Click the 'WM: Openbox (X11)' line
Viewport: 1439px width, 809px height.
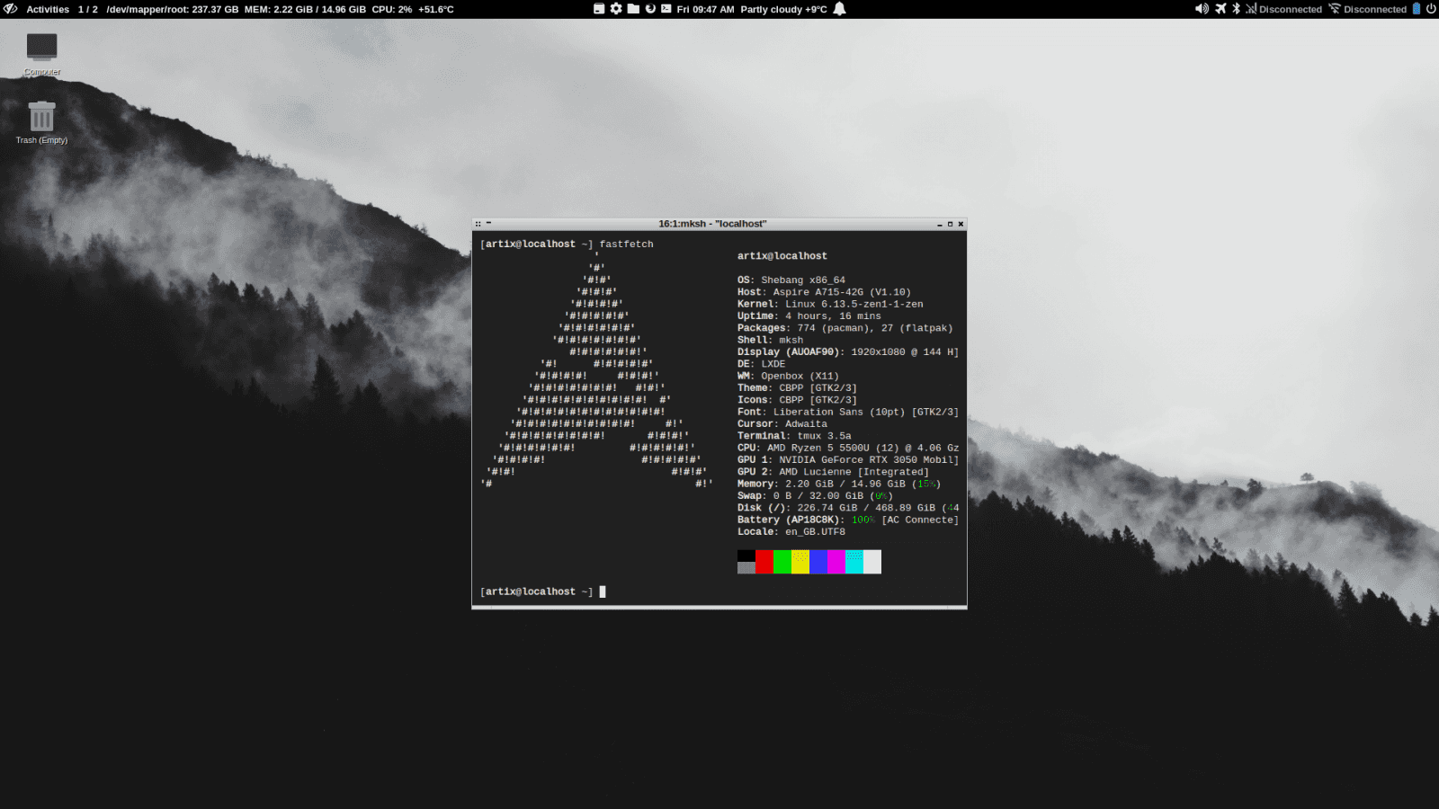tap(789, 376)
